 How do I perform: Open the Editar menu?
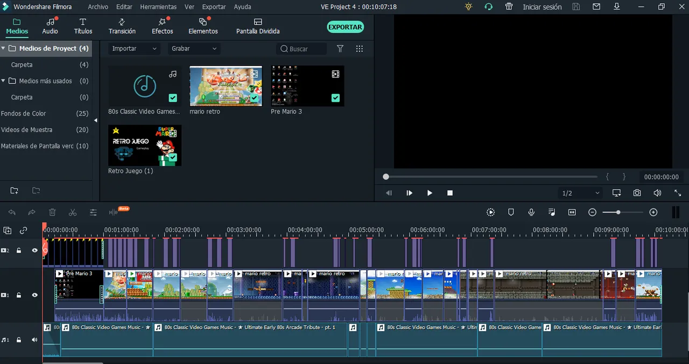pyautogui.click(x=124, y=7)
